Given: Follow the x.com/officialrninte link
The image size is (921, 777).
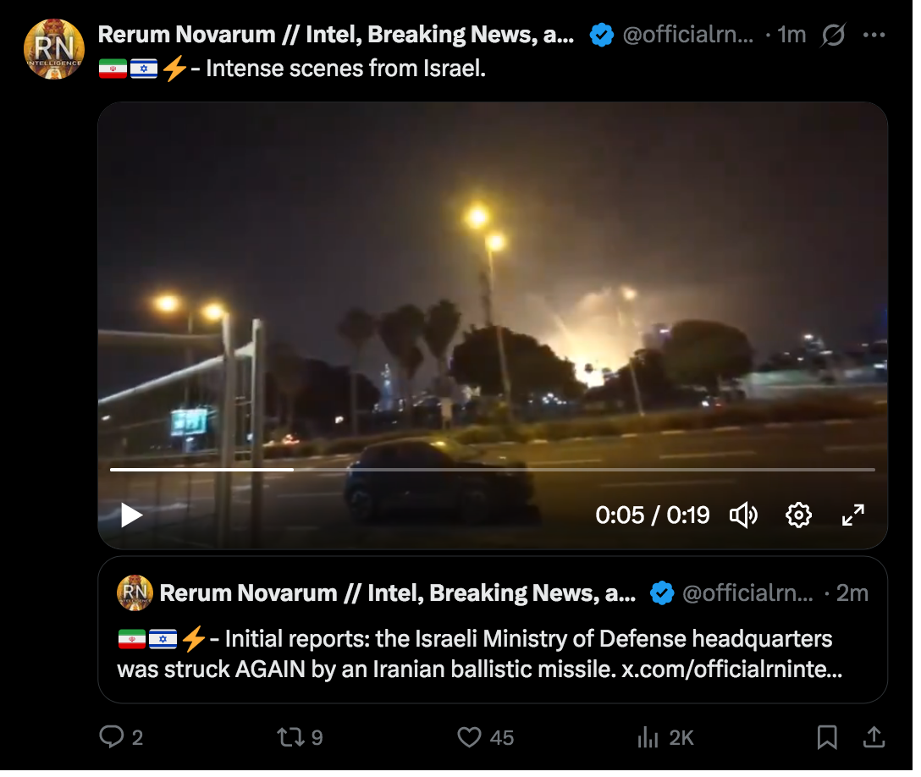Looking at the screenshot, I should click(x=732, y=670).
